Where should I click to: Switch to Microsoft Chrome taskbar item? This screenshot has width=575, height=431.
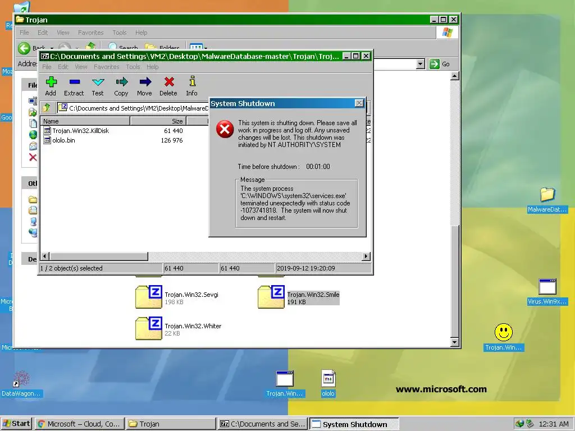coord(80,424)
